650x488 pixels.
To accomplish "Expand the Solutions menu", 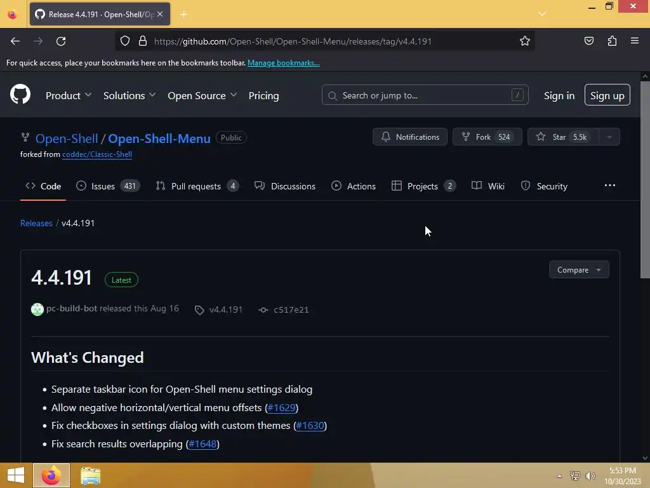I will (x=129, y=95).
